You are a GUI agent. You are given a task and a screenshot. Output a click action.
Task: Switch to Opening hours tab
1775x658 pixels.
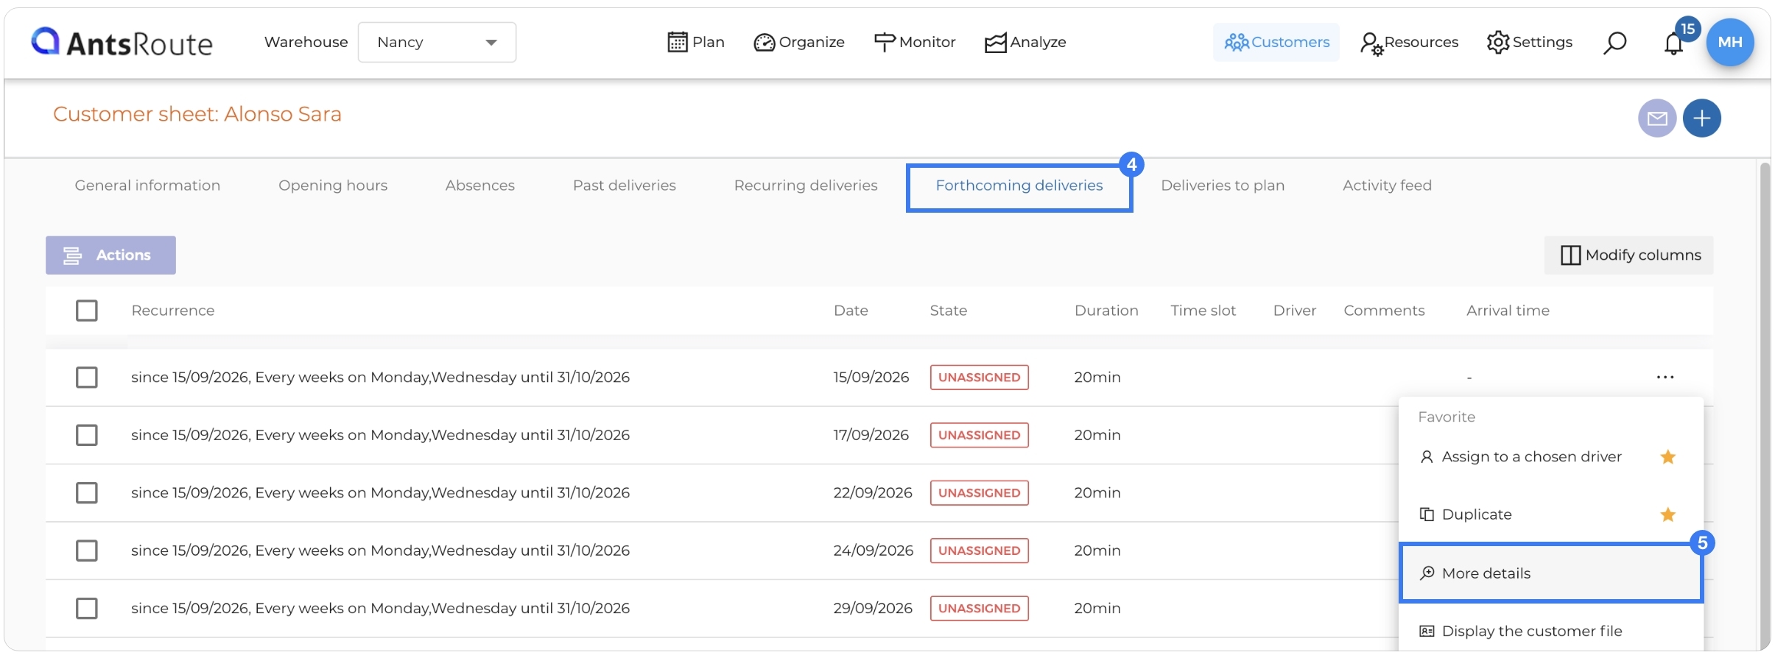(333, 185)
